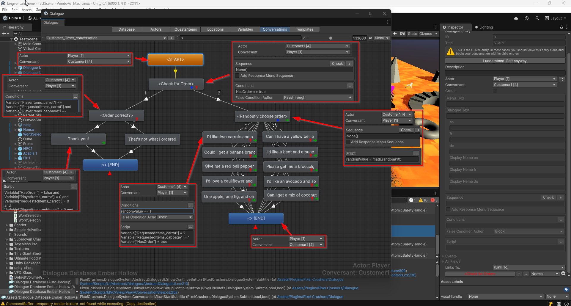Click the cache server status icon
Image resolution: width=571 pixels, height=306 pixels.
(x=559, y=304)
